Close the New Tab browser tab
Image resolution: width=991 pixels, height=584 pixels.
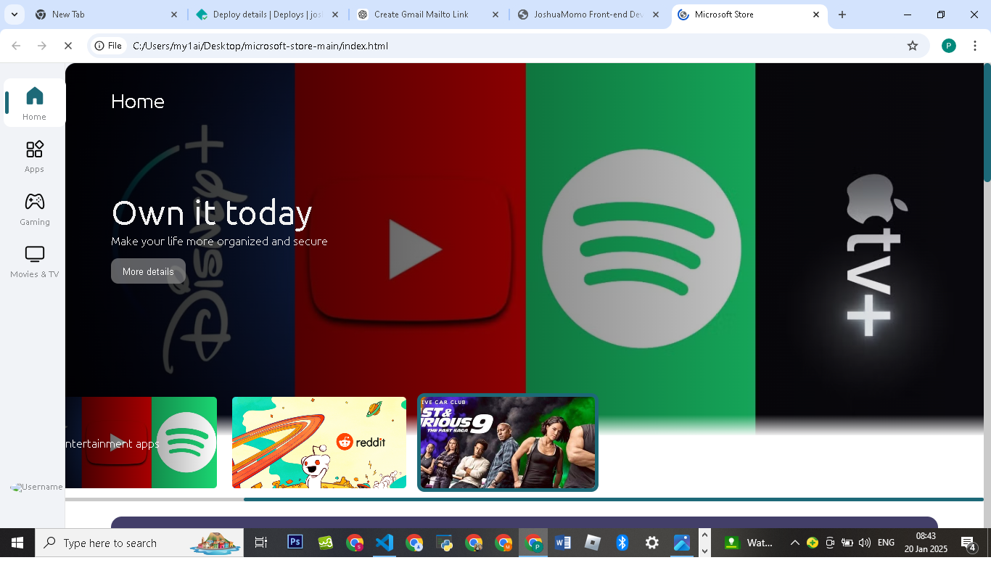[174, 15]
